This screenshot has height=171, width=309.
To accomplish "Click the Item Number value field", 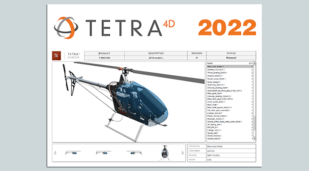I will coord(231,151).
